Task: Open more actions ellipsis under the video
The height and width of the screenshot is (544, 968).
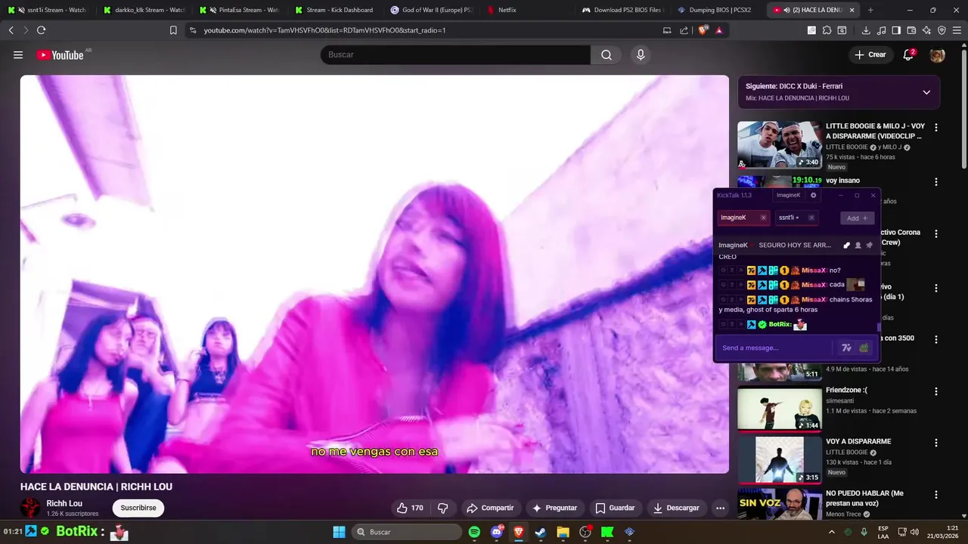Action: (720, 508)
